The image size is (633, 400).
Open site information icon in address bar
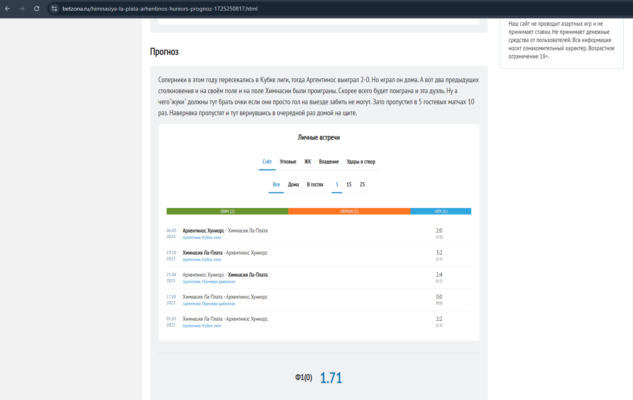point(54,9)
